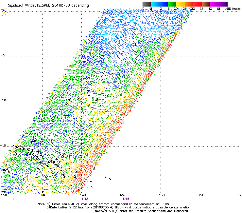The height and width of the screenshot is (213, 242).
Task: Click the -140 longitude axis label
Action: pyautogui.click(x=82, y=195)
